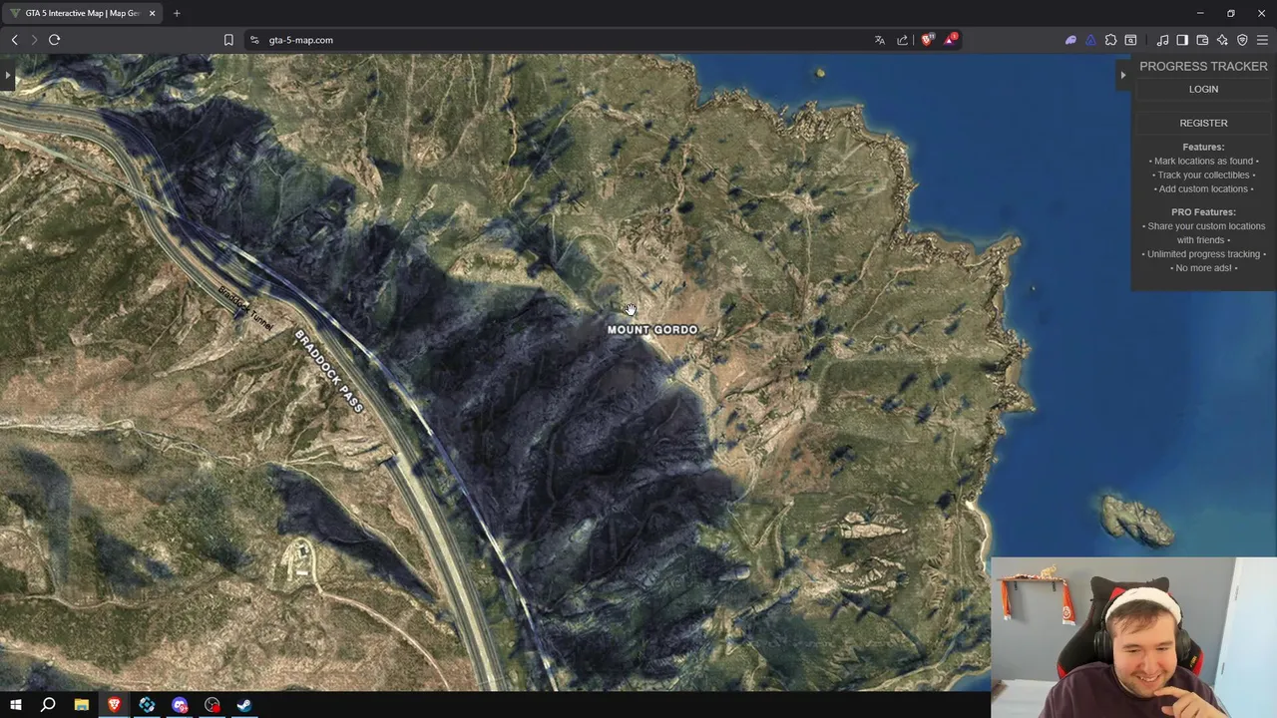Click the PROGRESS TRACKER heading
This screenshot has width=1277, height=718.
point(1203,66)
